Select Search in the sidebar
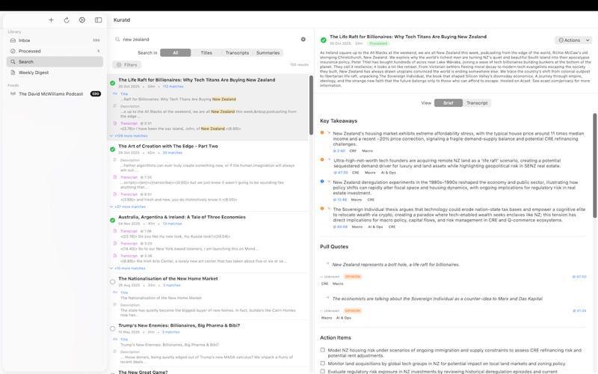This screenshot has width=598, height=374. 55,61
